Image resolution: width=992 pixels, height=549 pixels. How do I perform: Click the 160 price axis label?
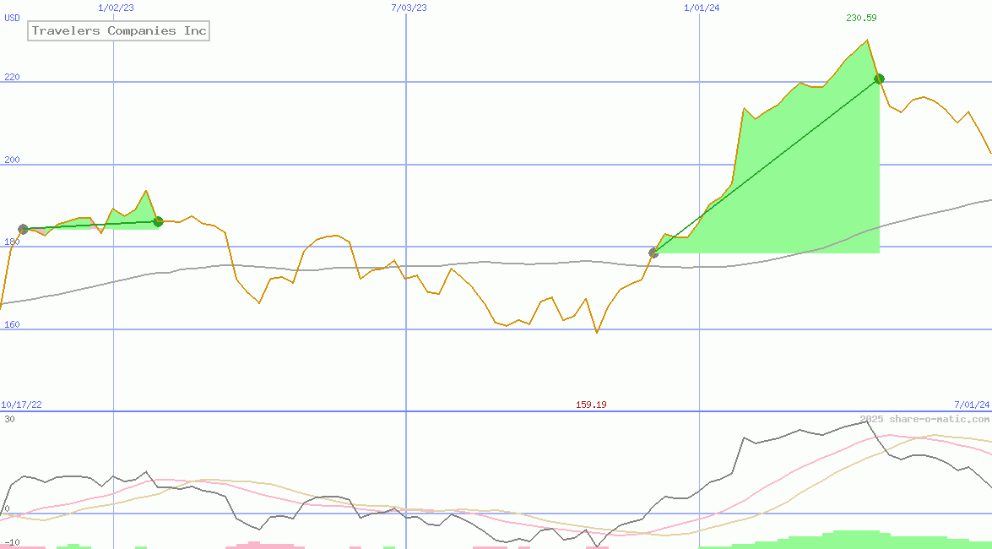point(11,324)
